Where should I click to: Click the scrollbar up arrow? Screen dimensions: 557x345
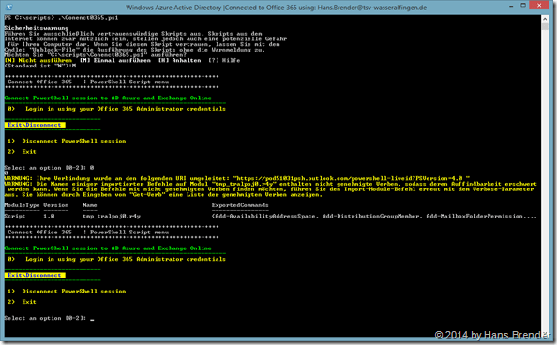click(x=545, y=18)
